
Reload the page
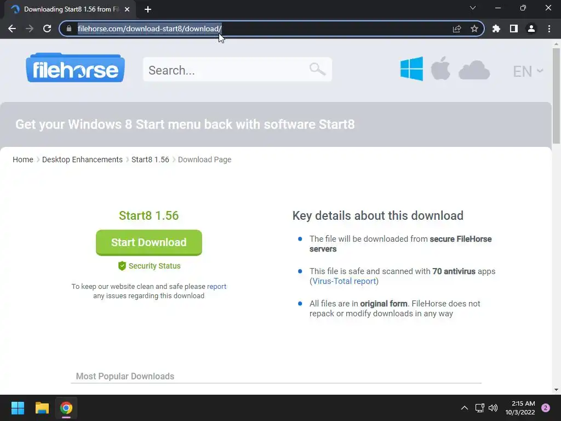(47, 29)
